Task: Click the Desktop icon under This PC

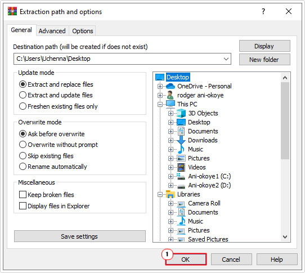Action: [181, 122]
